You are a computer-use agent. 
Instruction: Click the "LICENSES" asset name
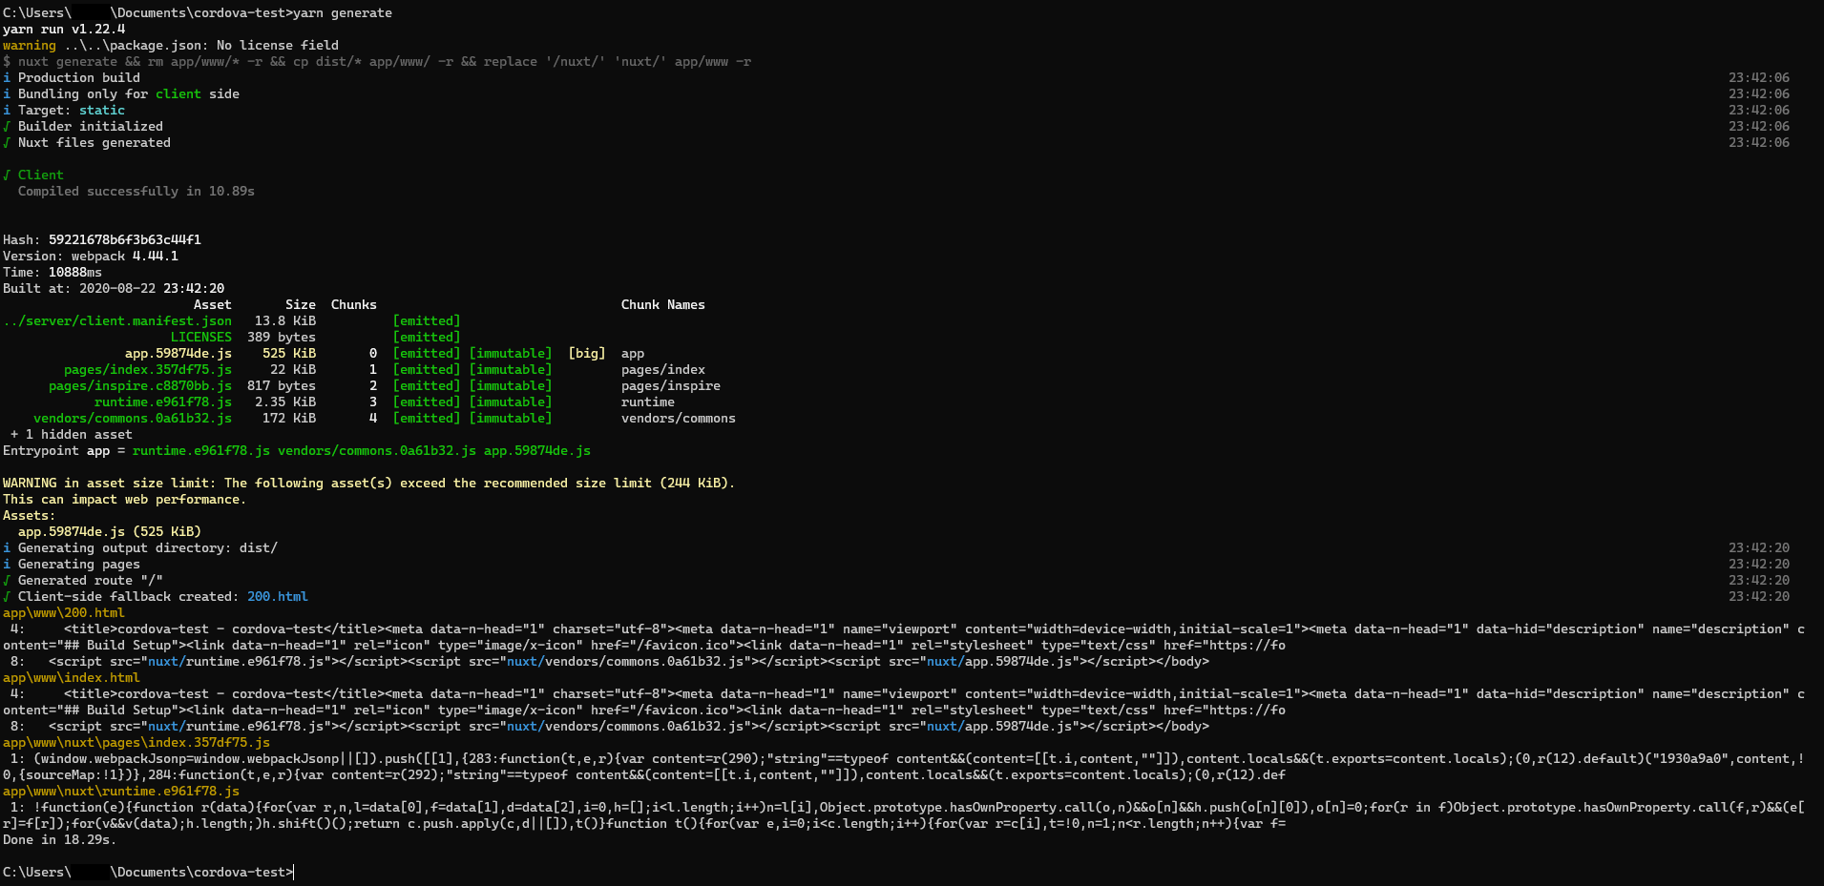pos(201,337)
